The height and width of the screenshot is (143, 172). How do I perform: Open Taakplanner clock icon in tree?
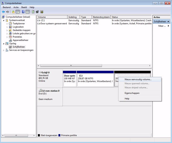click(10, 23)
